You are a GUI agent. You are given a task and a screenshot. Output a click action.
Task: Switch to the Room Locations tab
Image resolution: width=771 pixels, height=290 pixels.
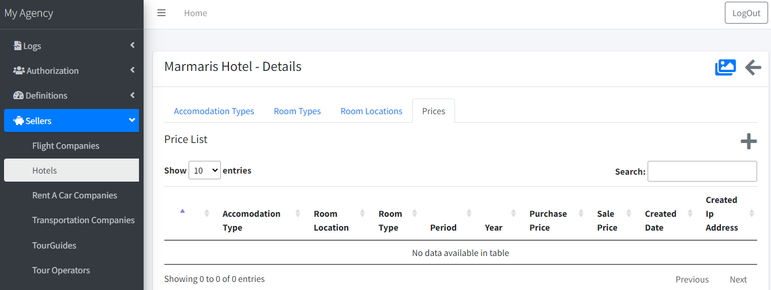(371, 111)
